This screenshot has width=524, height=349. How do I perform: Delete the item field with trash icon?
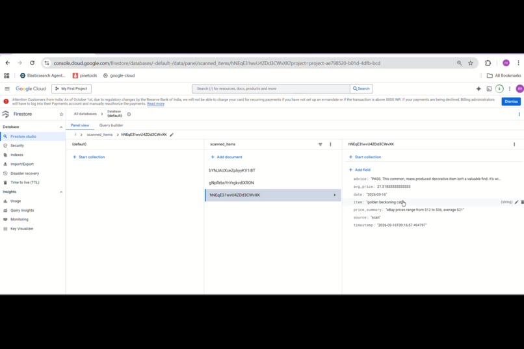(x=522, y=202)
